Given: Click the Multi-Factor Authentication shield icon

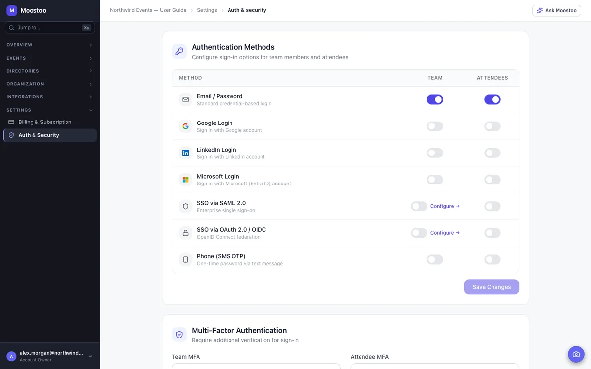Looking at the screenshot, I should coord(179,335).
